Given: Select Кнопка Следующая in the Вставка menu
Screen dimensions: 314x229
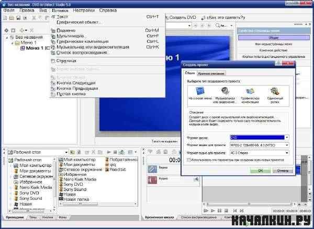Looking at the screenshot, I should [x=108, y=83].
